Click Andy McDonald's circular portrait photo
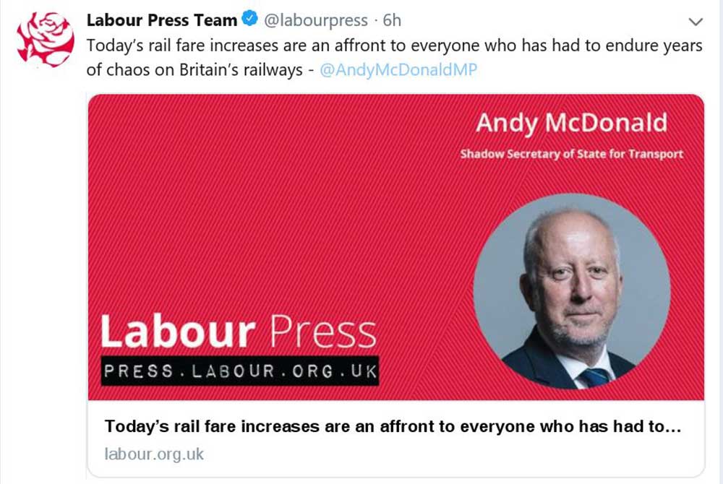The width and height of the screenshot is (723, 484). click(x=571, y=290)
